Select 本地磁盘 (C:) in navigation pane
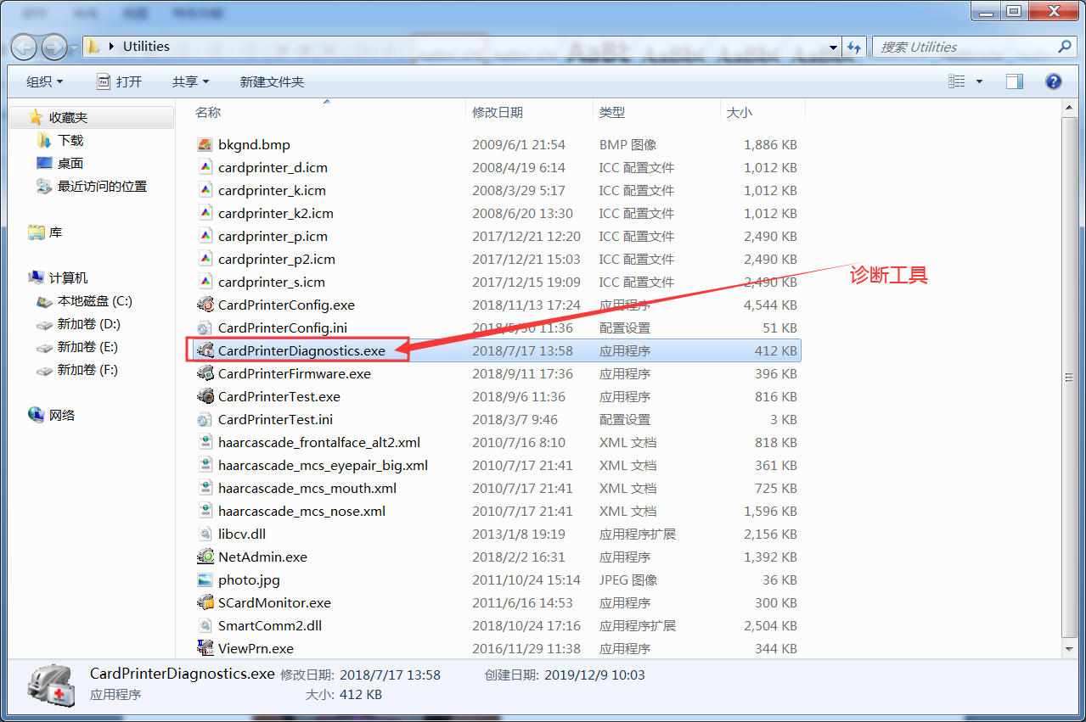 pyautogui.click(x=94, y=301)
